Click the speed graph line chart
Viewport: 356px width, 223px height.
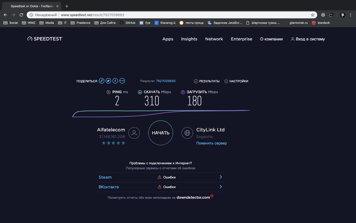(x=161, y=113)
